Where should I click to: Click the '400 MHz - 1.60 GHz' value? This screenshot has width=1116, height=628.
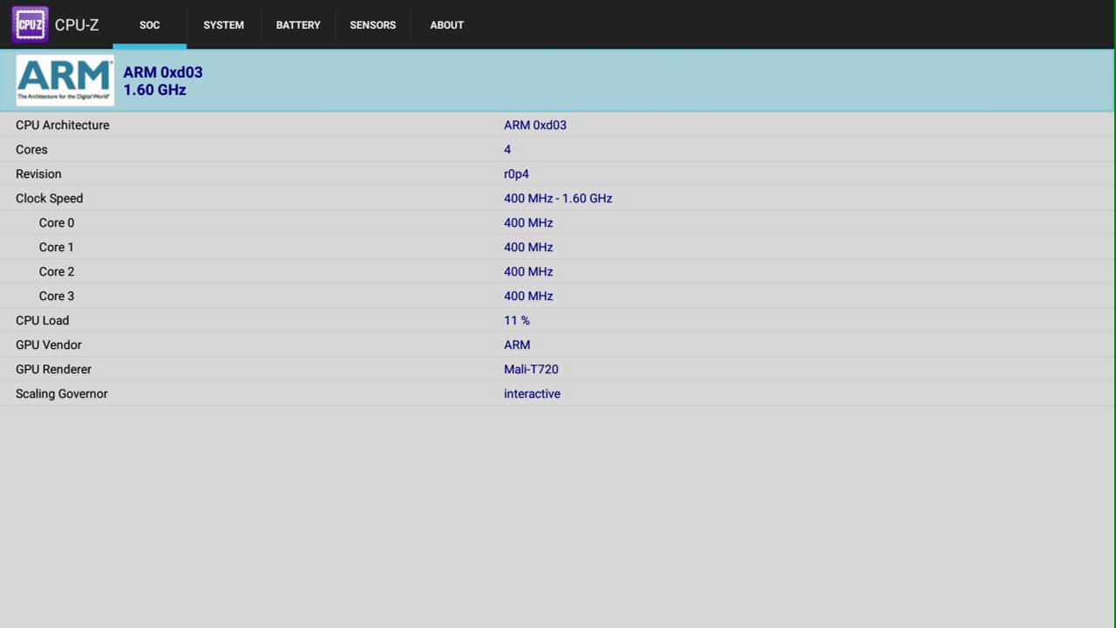[558, 198]
